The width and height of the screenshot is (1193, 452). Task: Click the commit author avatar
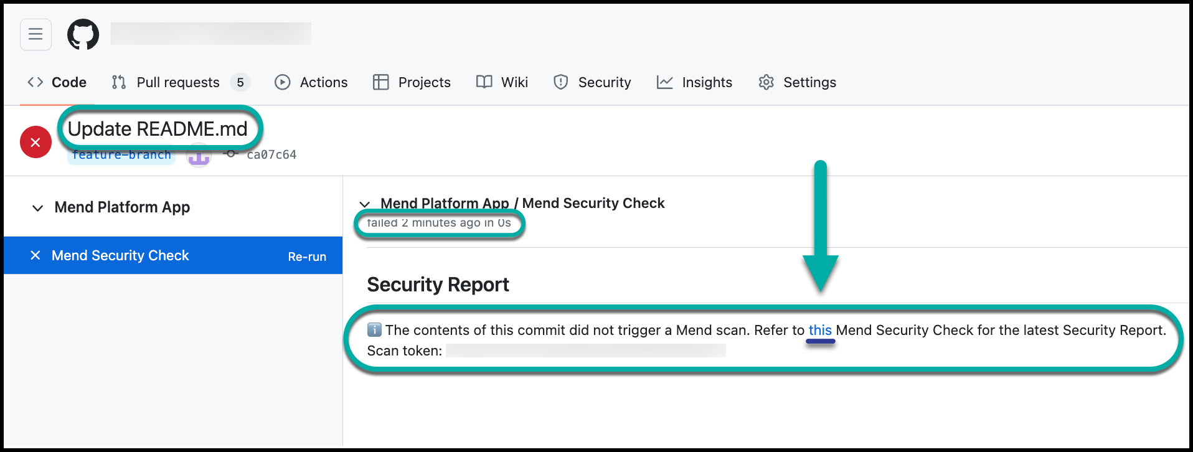click(x=199, y=155)
